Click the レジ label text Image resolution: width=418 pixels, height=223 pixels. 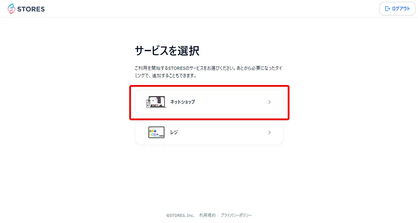click(x=174, y=132)
